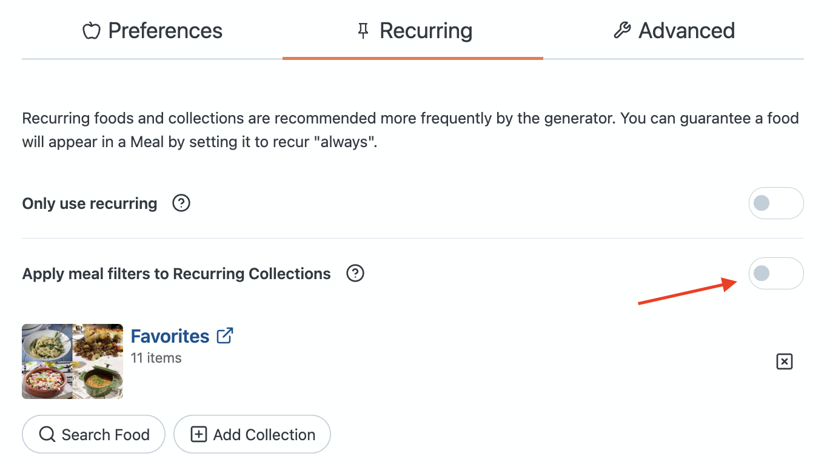
Task: Click the pasta bowl thumbnail in Favorites
Action: click(47, 342)
